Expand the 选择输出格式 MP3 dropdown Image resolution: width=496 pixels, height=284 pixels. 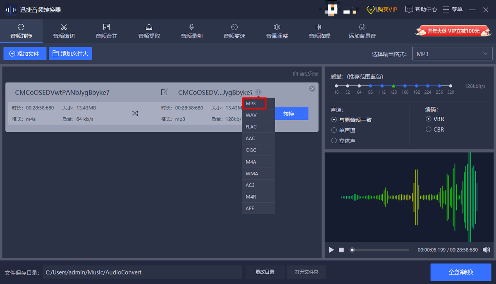[452, 54]
